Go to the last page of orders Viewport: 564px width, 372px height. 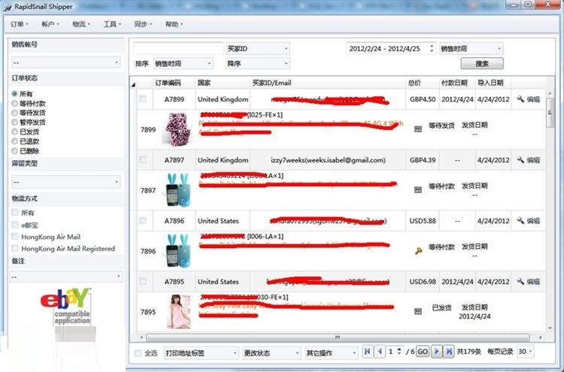[449, 352]
